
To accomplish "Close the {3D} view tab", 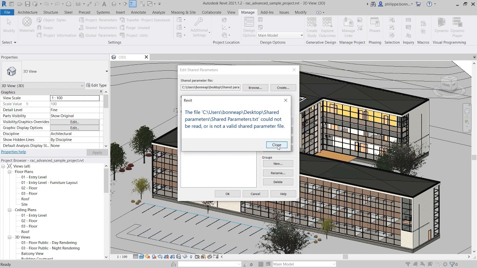I will point(146,57).
